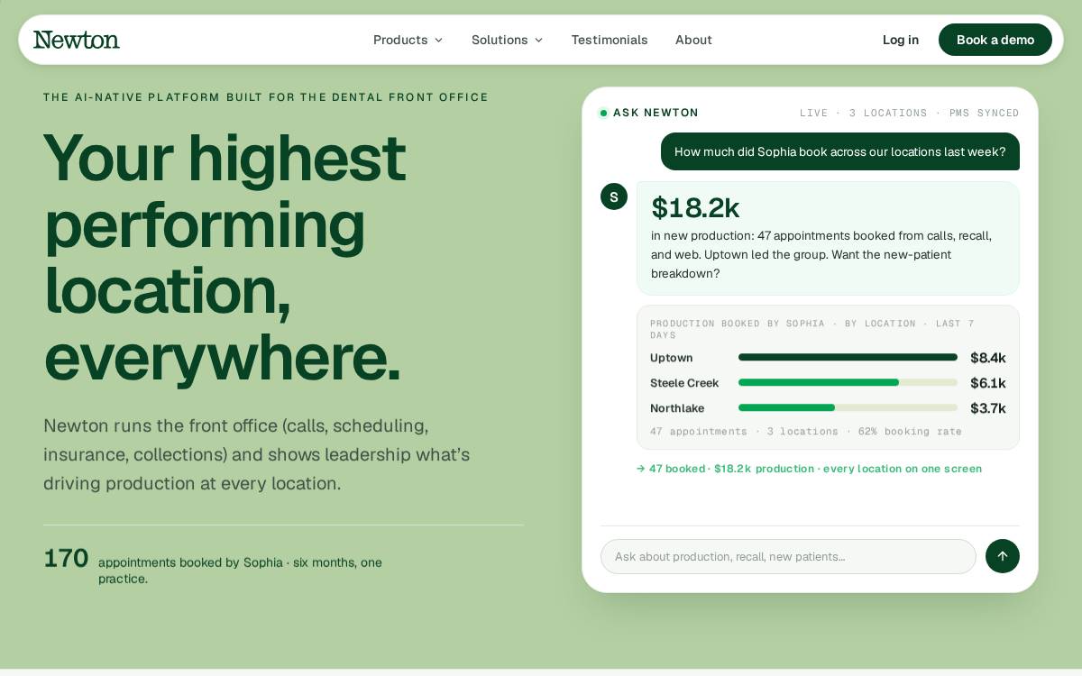
Task: Click the Newton logo
Action: click(x=77, y=40)
